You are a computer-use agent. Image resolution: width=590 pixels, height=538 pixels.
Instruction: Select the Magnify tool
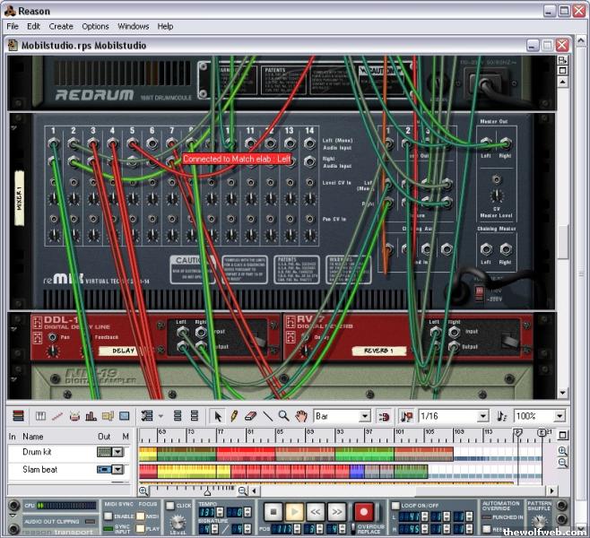pyautogui.click(x=283, y=416)
